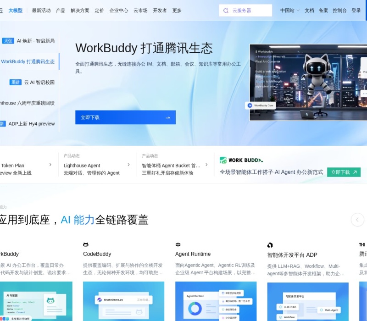367x321 pixels.
Task: Expand the 更多 menu
Action: coord(177,11)
